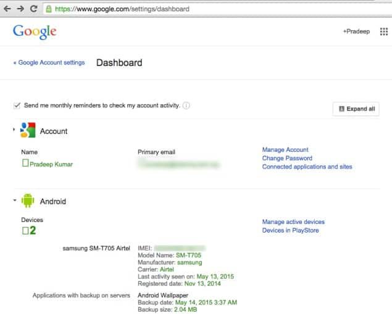Reload the page with the refresh icon
This screenshot has width=392, height=314.
(x=34, y=9)
